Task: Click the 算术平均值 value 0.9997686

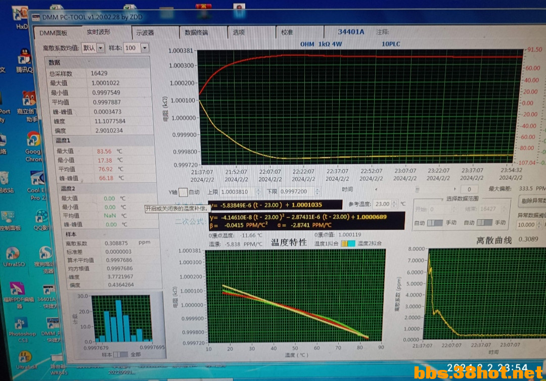Action: pos(119,260)
